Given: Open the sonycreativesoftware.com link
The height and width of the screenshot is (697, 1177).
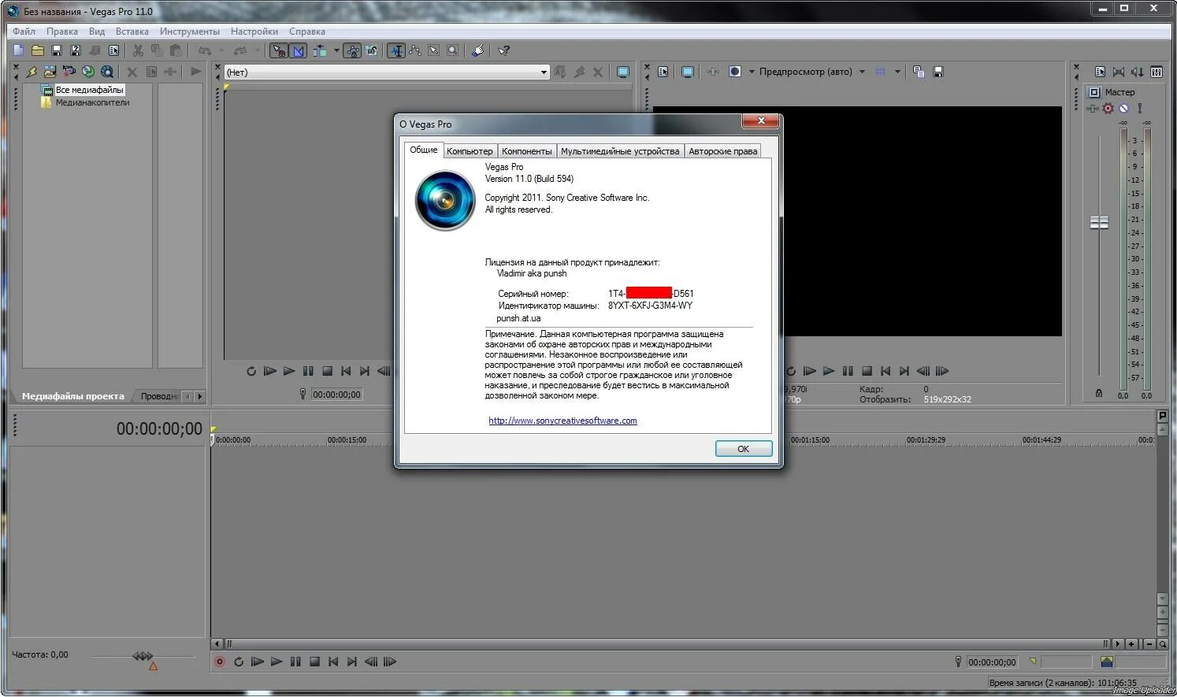Looking at the screenshot, I should pyautogui.click(x=563, y=421).
